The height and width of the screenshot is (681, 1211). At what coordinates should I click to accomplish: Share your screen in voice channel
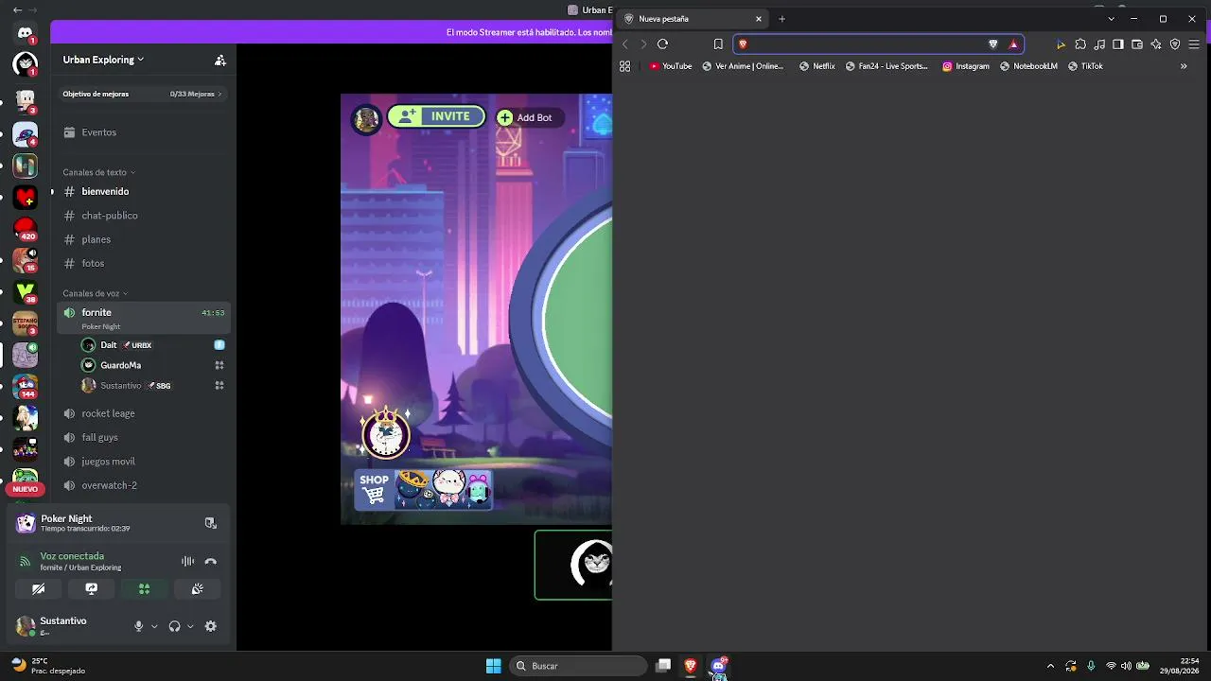click(x=91, y=588)
